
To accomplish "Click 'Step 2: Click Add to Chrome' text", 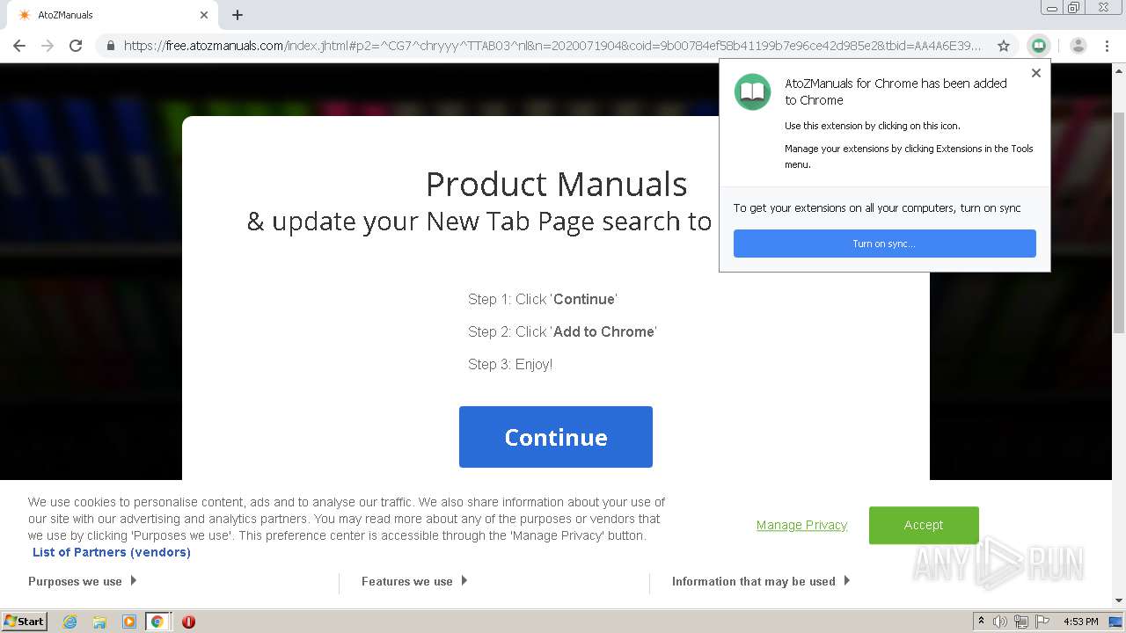I will [x=562, y=331].
